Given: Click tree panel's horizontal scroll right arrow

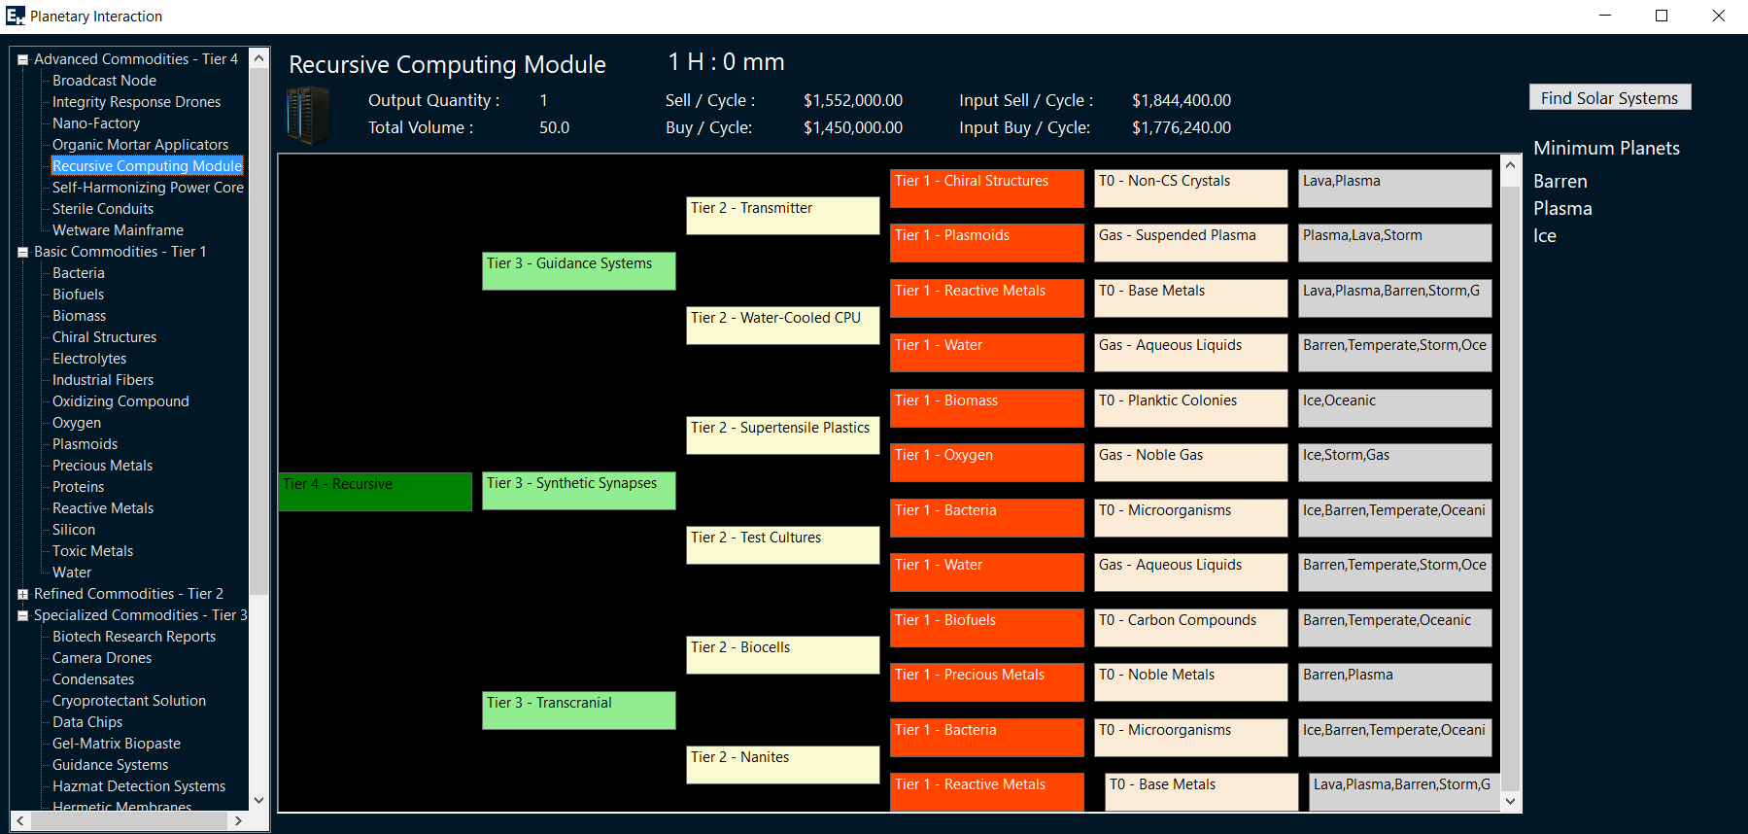Looking at the screenshot, I should click(238, 821).
